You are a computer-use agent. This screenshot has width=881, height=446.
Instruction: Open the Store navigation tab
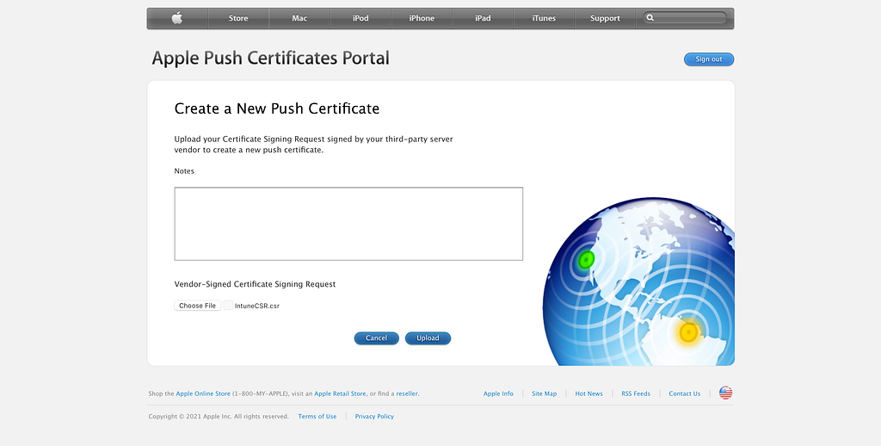(x=238, y=18)
